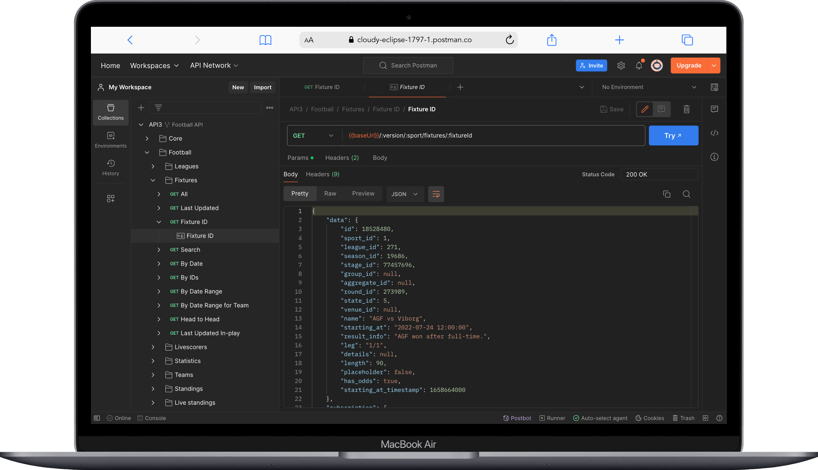Viewport: 818px width, 470px height.
Task: Delete the example with trash icon
Action: click(686, 109)
